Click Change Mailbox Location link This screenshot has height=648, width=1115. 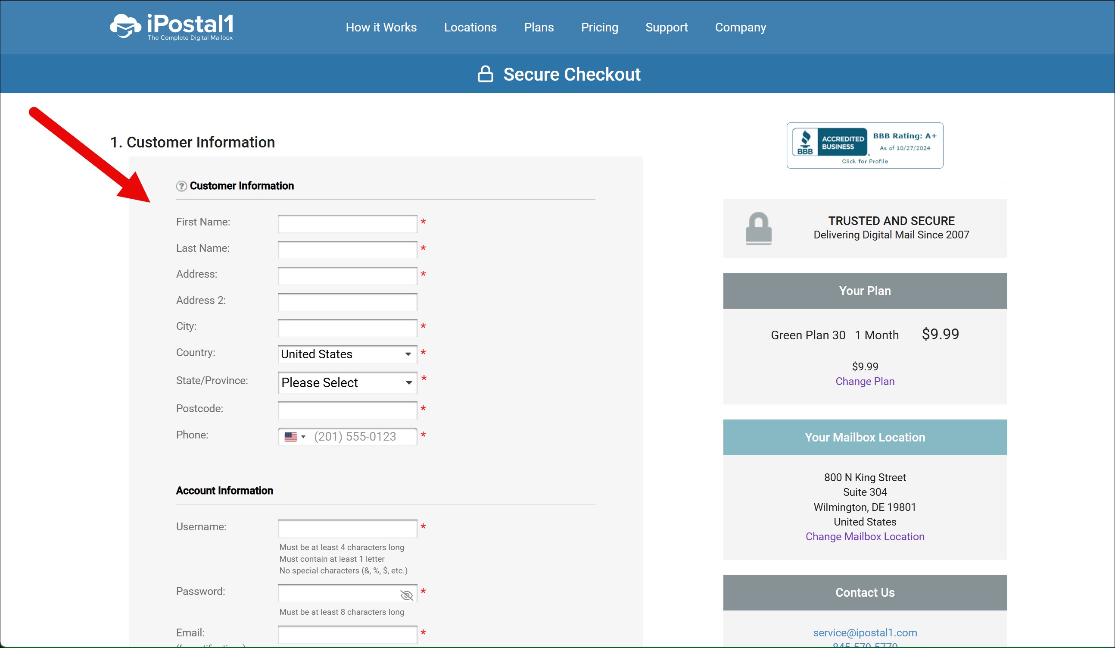(x=865, y=536)
